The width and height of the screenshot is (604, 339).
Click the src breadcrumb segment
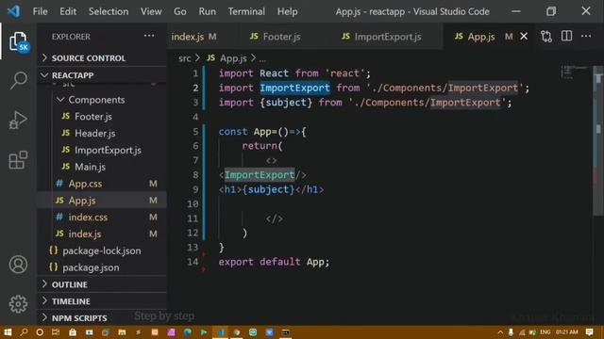[185, 58]
